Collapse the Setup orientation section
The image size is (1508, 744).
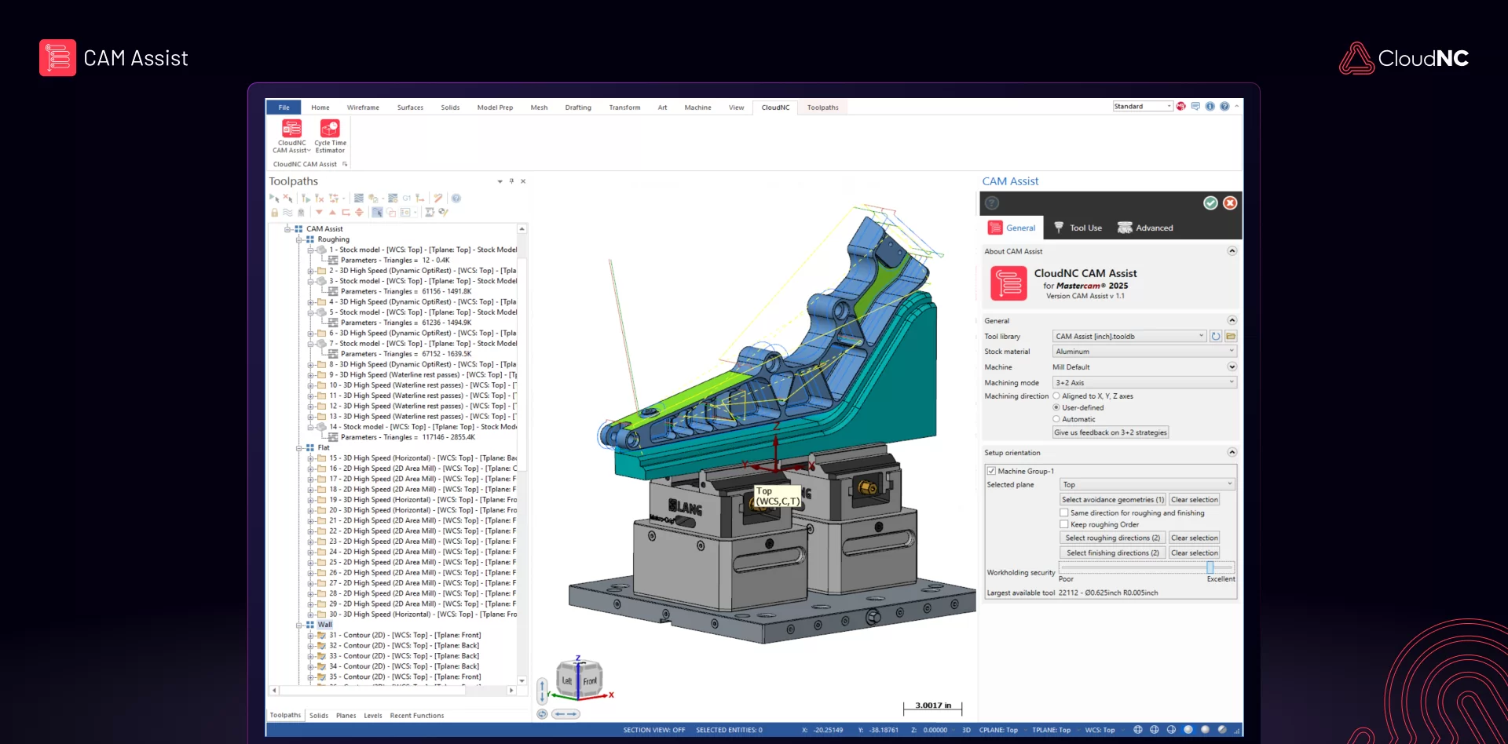click(1232, 453)
